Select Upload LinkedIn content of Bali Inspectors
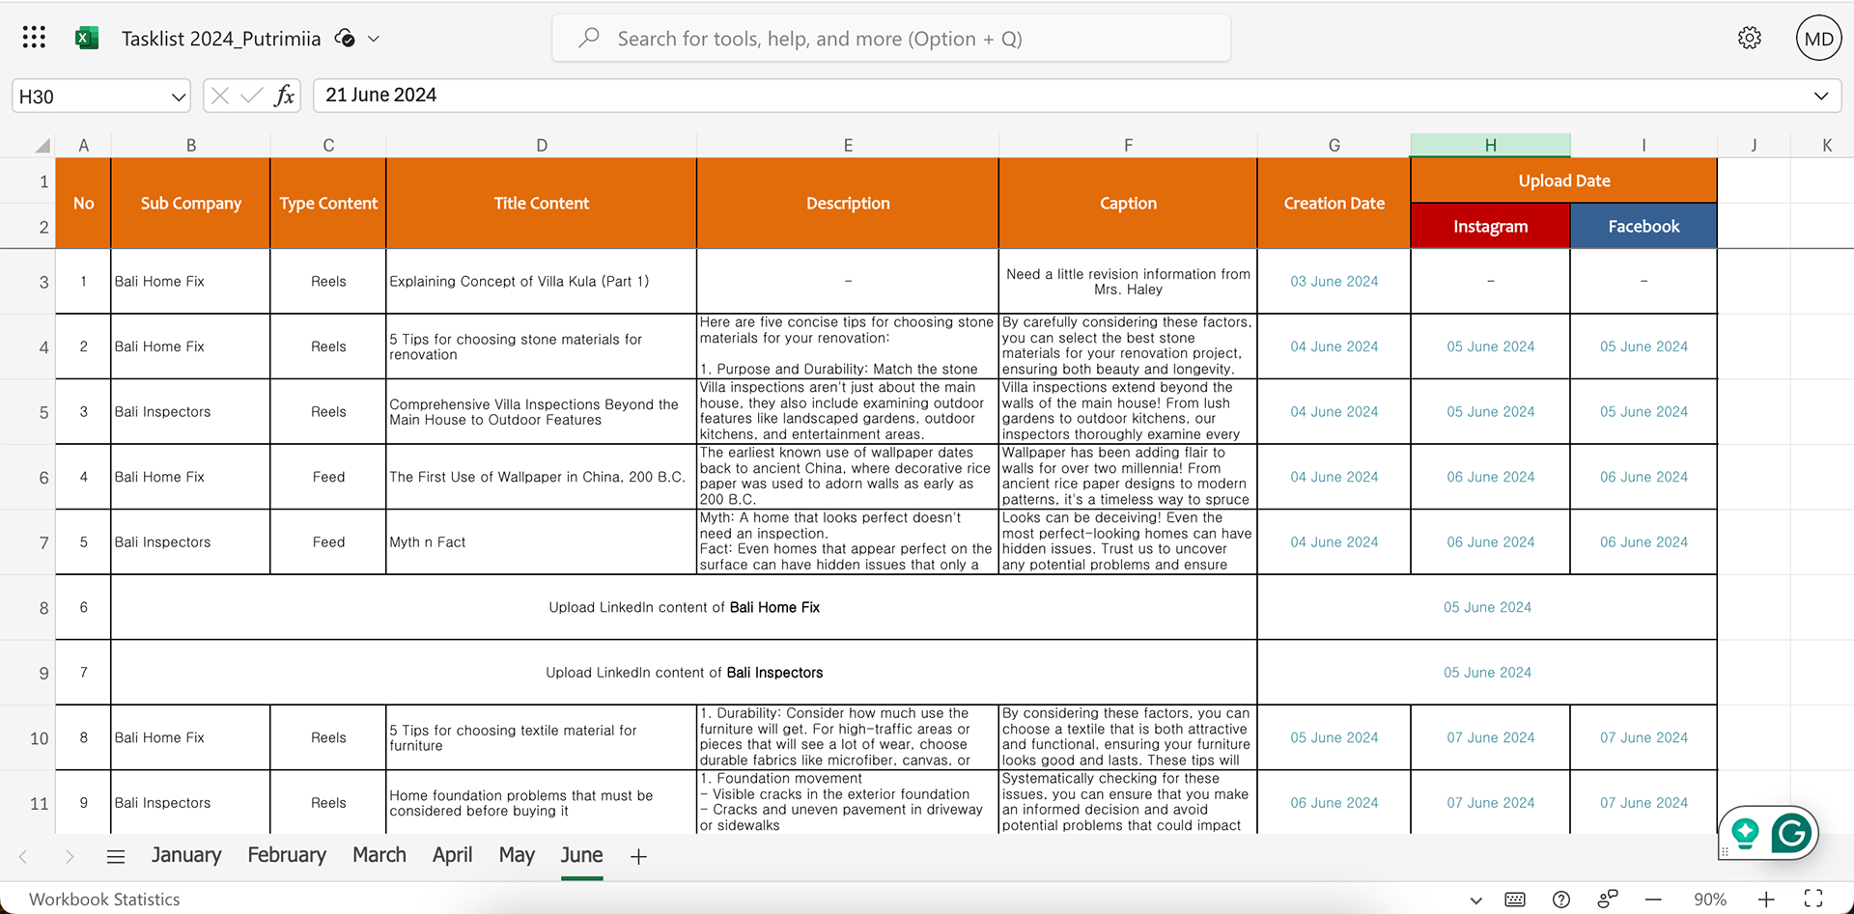The height and width of the screenshot is (914, 1854). point(684,673)
